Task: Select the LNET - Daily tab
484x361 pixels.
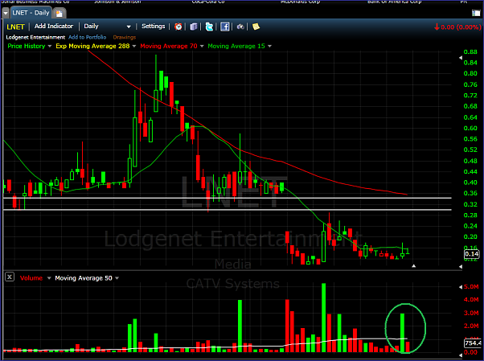Action: (x=31, y=13)
